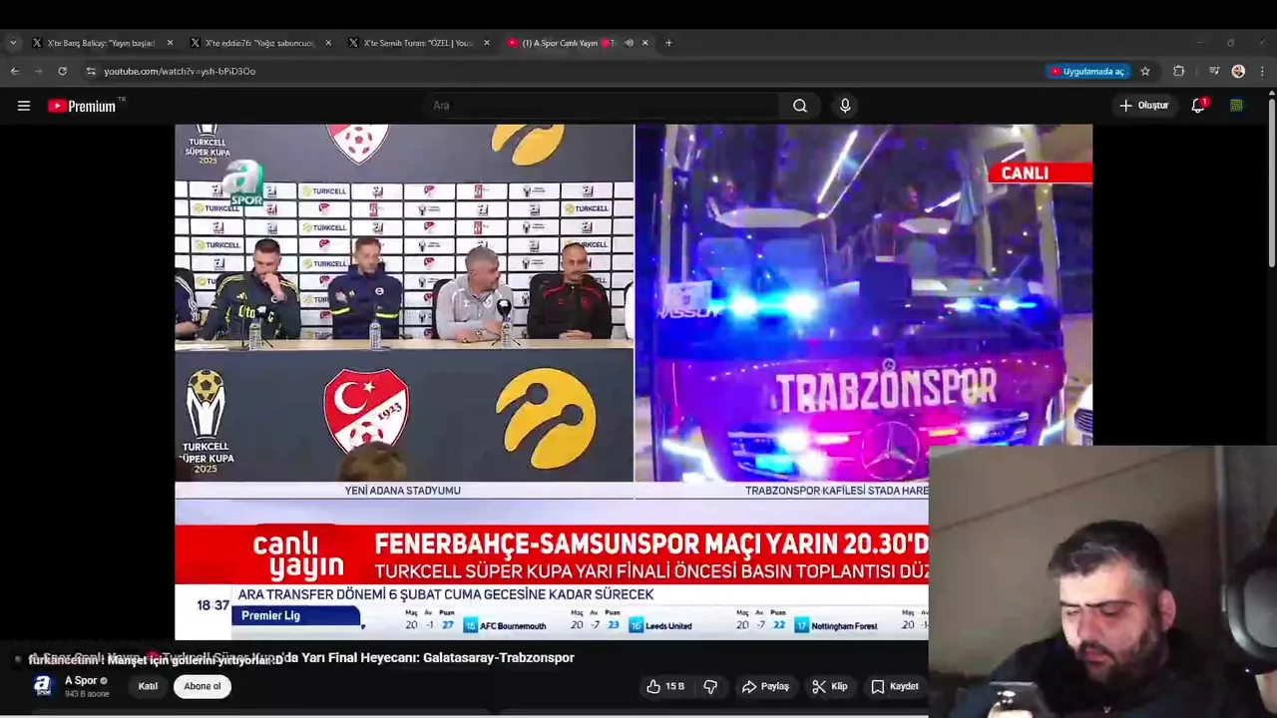The width and height of the screenshot is (1277, 718).
Task: Dislike the video with thumbs-down
Action: tap(710, 686)
